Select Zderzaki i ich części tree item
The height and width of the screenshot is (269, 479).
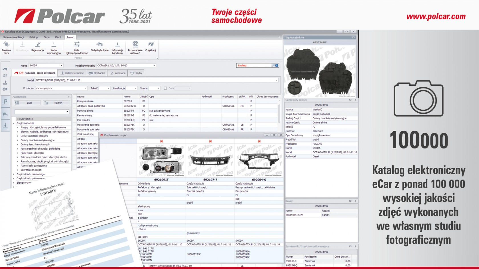pyautogui.click(x=31, y=170)
